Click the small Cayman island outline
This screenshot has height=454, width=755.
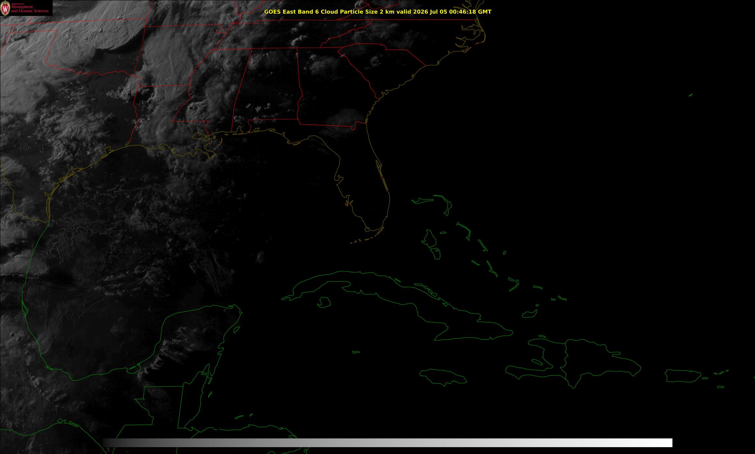356,352
